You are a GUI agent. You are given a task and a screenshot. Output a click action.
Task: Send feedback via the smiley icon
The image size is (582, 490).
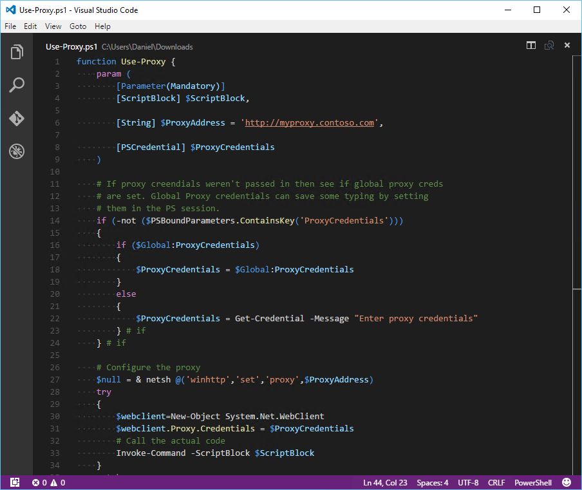tap(567, 482)
